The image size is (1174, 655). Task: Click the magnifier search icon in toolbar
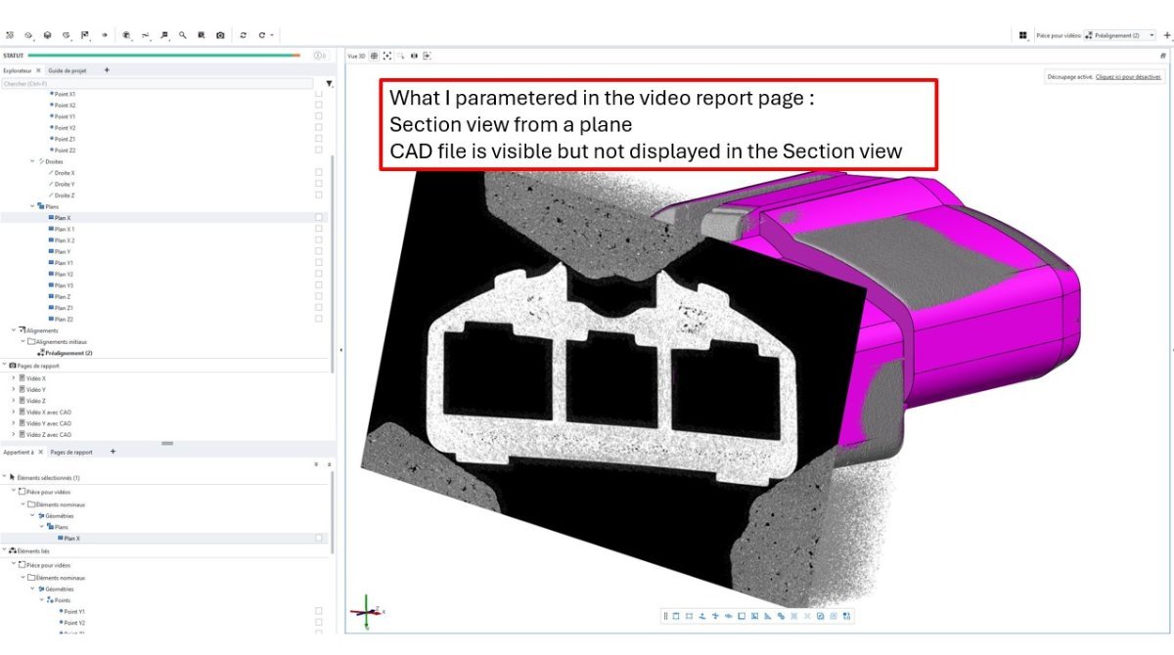coord(183,35)
